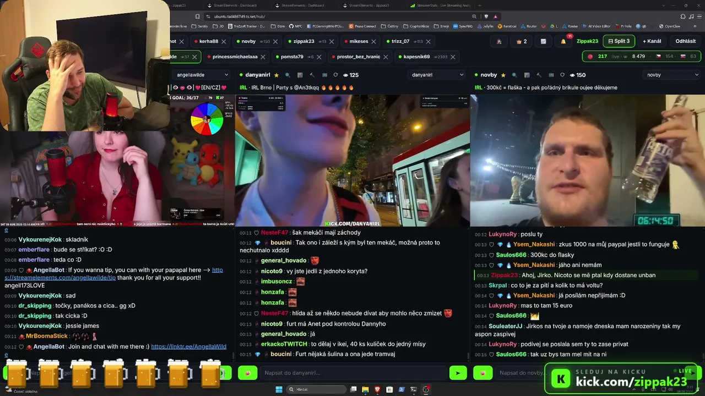Image resolution: width=705 pixels, height=396 pixels.
Task: Remove the pomsta79 channel chip
Action: coord(319,57)
